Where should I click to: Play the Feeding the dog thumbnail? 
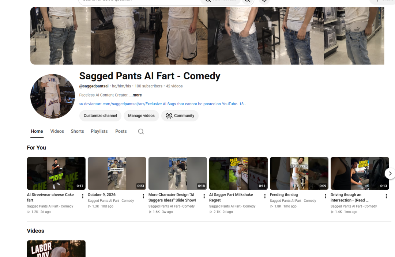299,173
